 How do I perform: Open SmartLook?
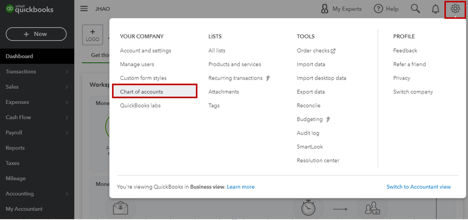pyautogui.click(x=310, y=147)
